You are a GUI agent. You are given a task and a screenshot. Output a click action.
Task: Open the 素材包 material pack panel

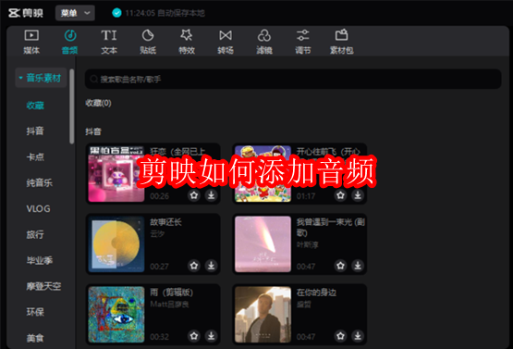tap(341, 35)
